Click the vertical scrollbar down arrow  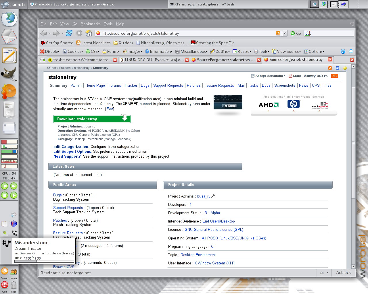pos(353,266)
